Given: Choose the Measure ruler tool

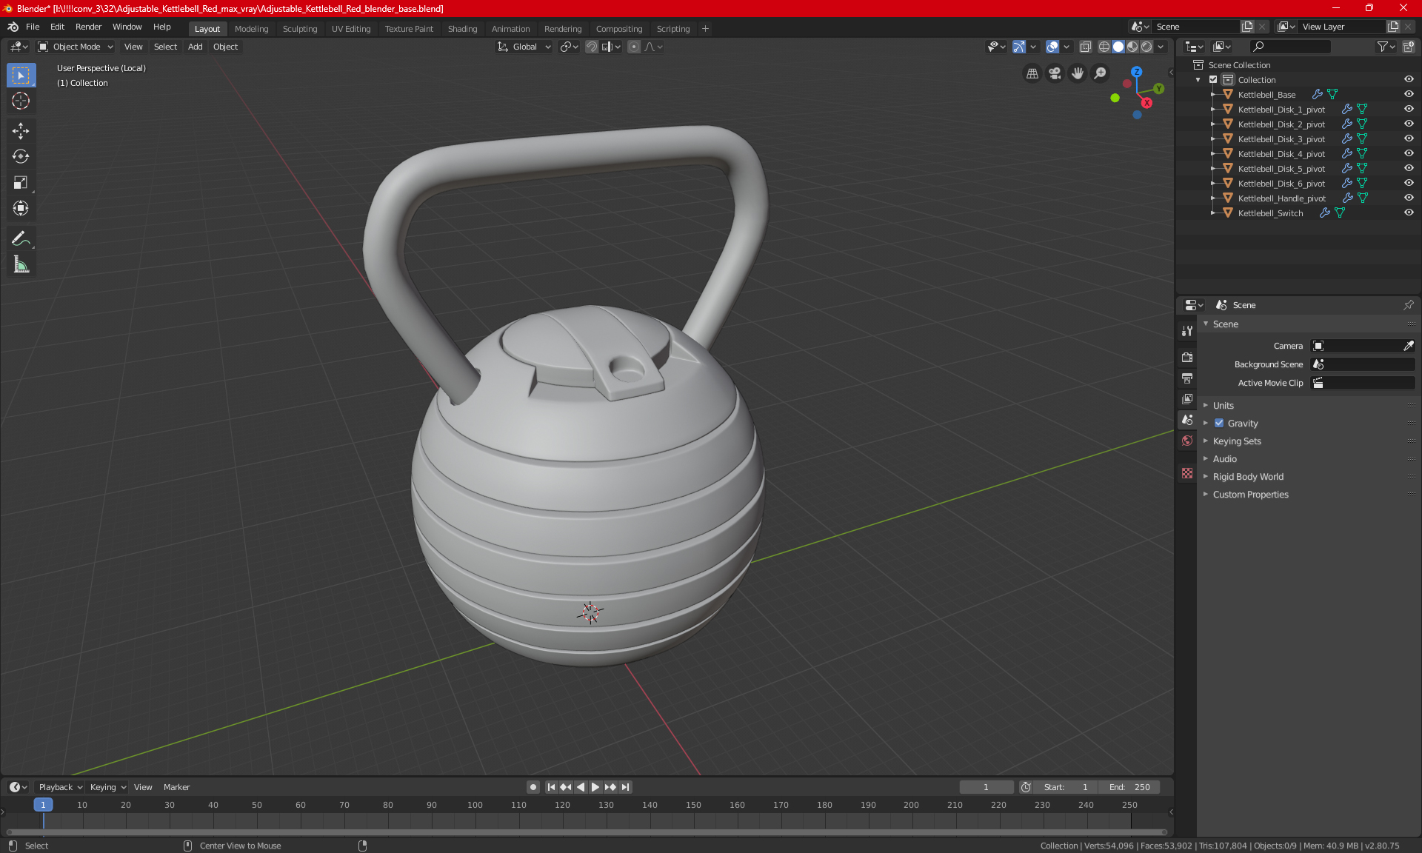Looking at the screenshot, I should 21,264.
